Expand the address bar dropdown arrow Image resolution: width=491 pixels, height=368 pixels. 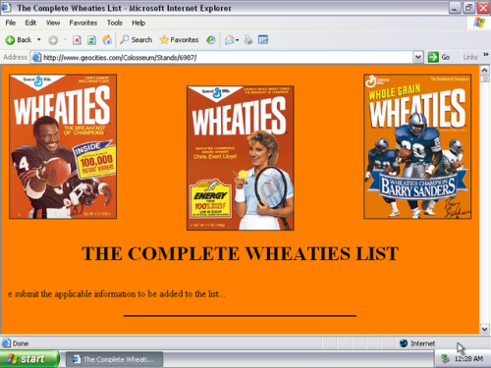point(417,57)
